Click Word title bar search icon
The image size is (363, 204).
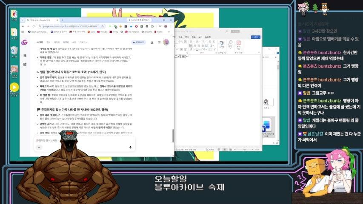(x=226, y=31)
